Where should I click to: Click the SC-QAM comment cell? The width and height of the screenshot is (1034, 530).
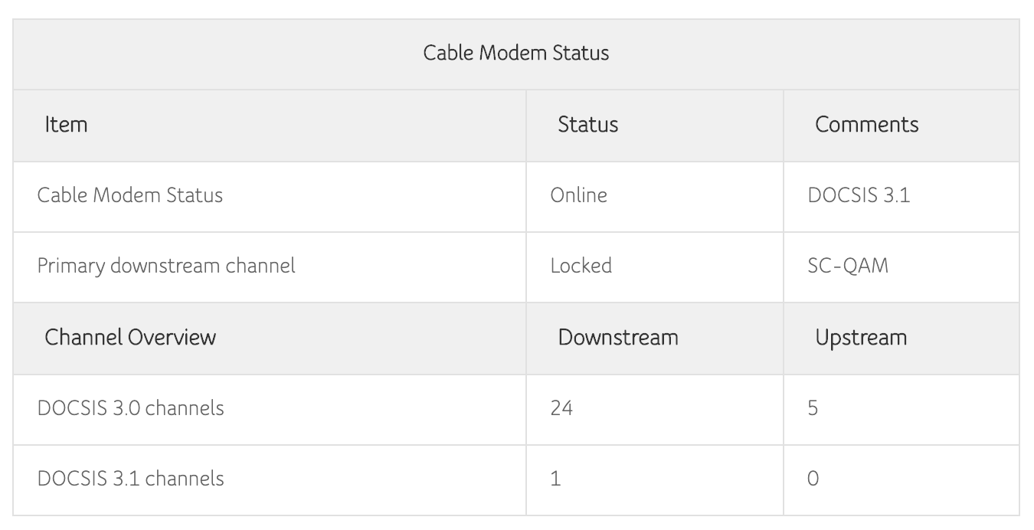pos(848,266)
